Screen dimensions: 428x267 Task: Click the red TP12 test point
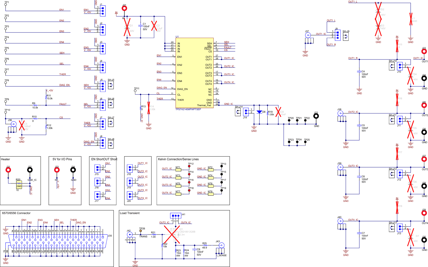189,166
